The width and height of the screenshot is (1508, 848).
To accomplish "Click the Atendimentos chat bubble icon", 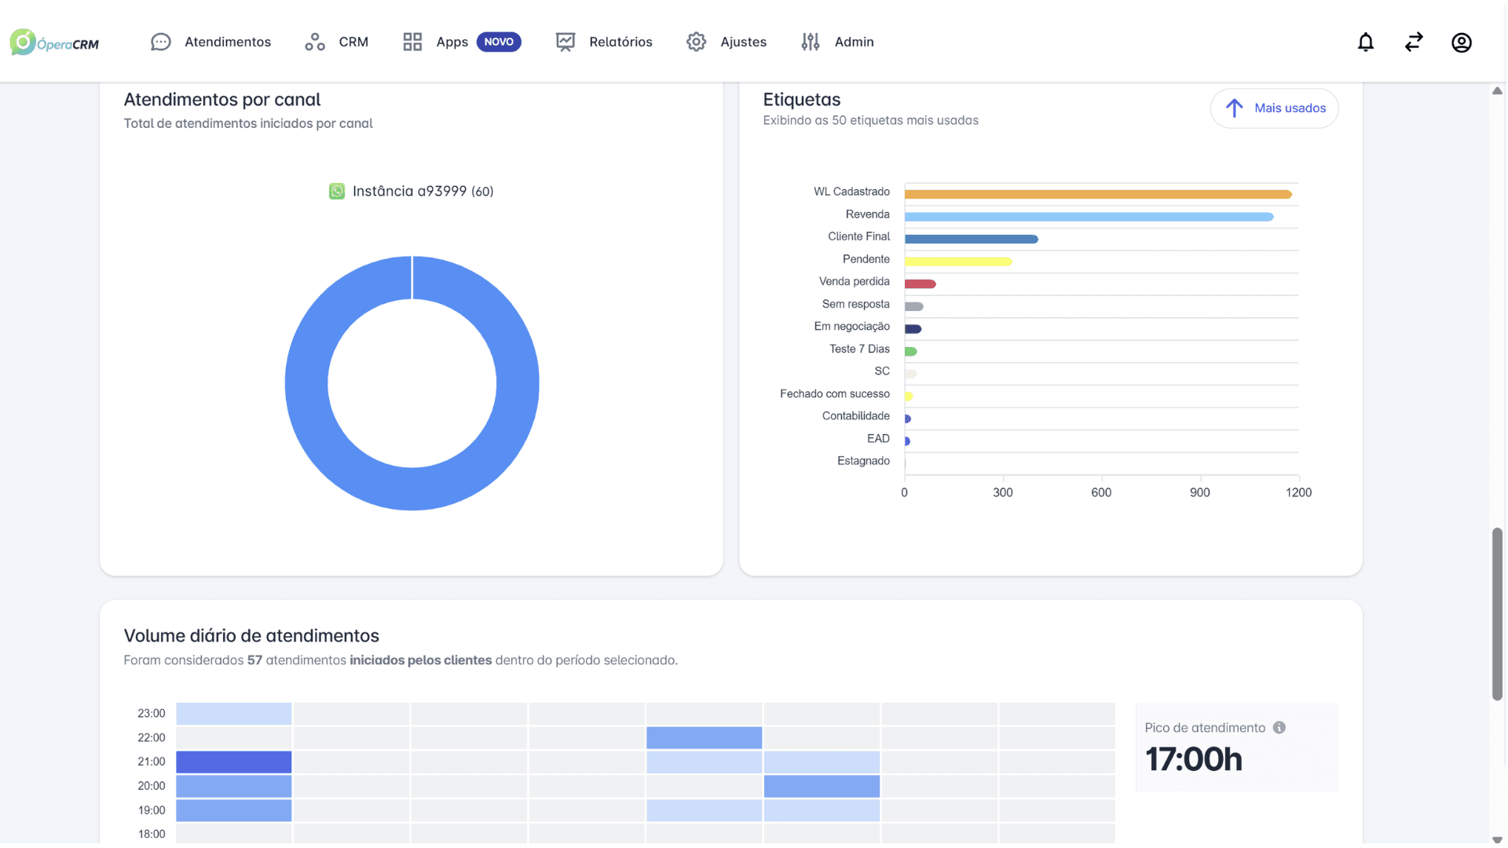I will (161, 42).
